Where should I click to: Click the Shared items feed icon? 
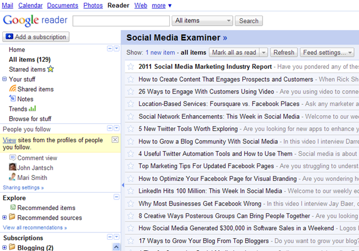(x=12, y=89)
